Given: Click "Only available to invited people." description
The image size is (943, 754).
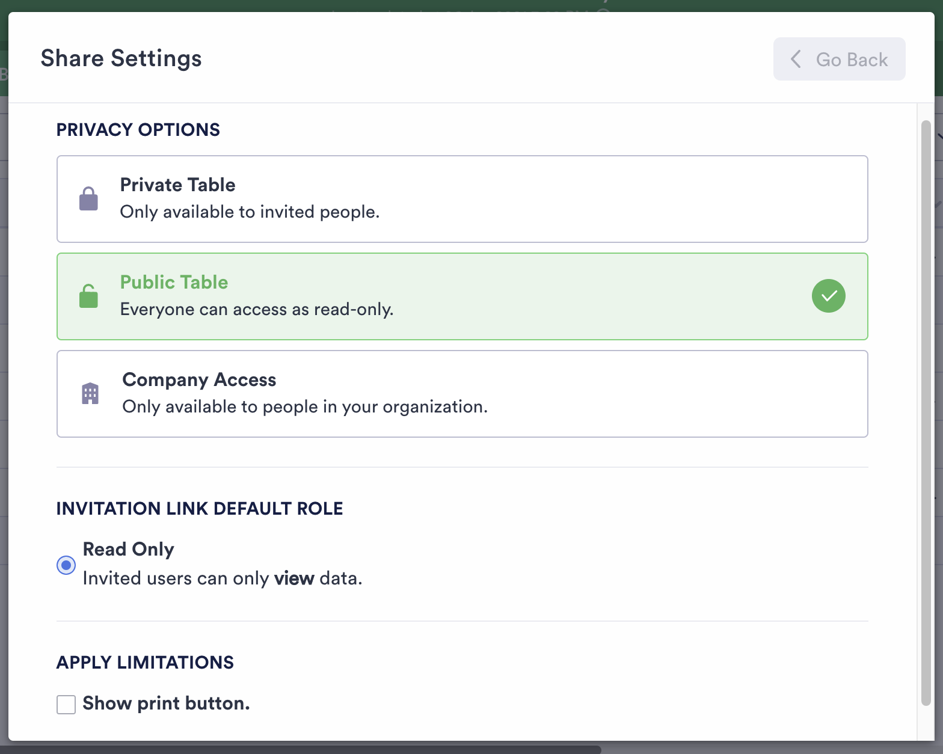Looking at the screenshot, I should pos(250,212).
